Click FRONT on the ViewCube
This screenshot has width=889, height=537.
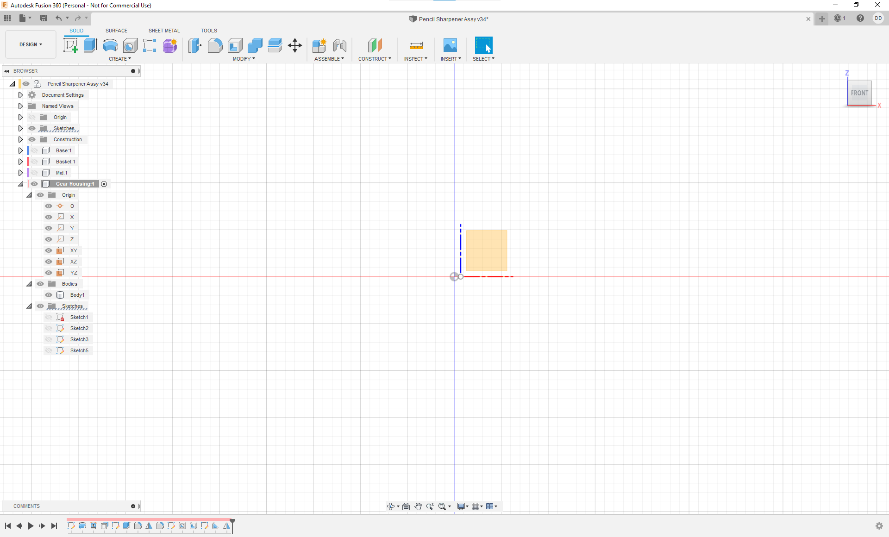(x=859, y=93)
